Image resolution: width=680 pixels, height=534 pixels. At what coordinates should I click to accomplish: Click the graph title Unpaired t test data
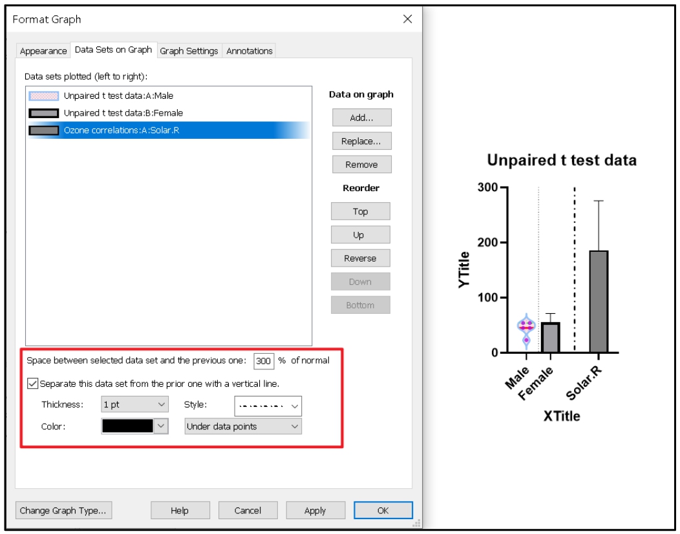coord(562,159)
